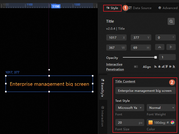
Task: Click the Title Content label
Action: pyautogui.click(x=125, y=81)
